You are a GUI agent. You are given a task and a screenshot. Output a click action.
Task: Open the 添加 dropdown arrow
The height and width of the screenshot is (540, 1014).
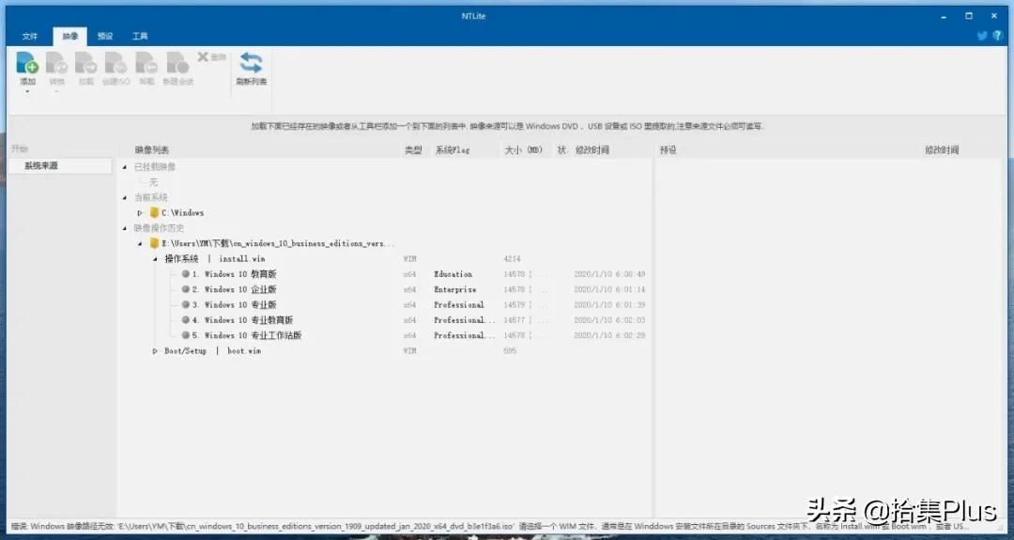pyautogui.click(x=27, y=92)
